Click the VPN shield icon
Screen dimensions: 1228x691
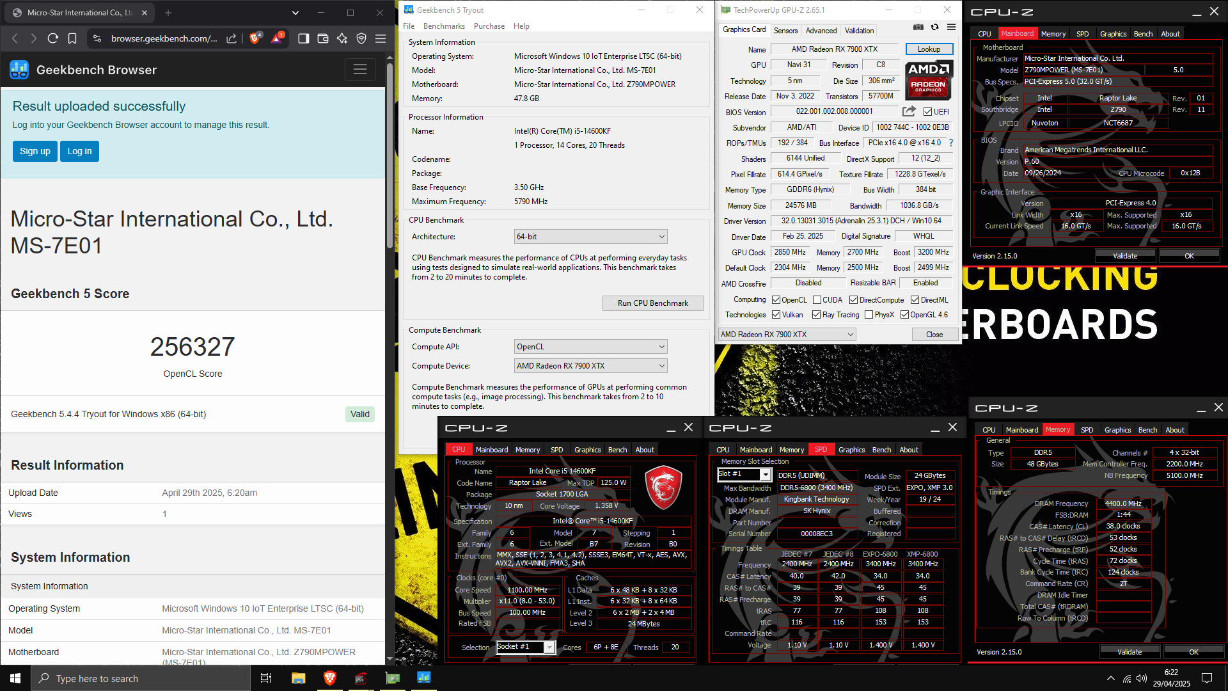click(x=361, y=38)
